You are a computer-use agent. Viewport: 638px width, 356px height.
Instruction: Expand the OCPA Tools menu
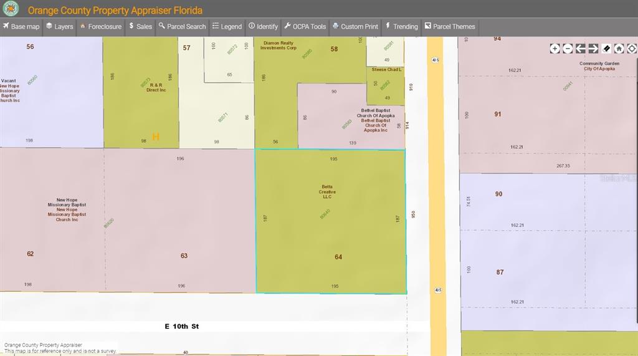coord(305,27)
